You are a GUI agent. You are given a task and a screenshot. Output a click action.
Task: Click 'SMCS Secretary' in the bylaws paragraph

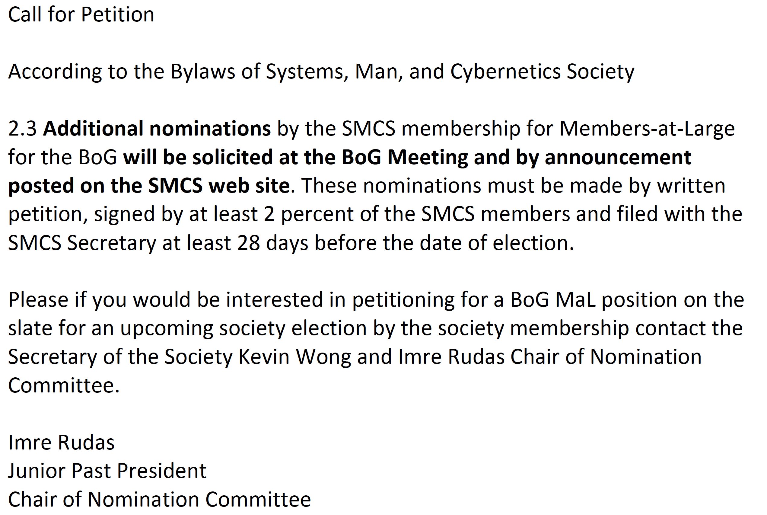[x=82, y=243]
